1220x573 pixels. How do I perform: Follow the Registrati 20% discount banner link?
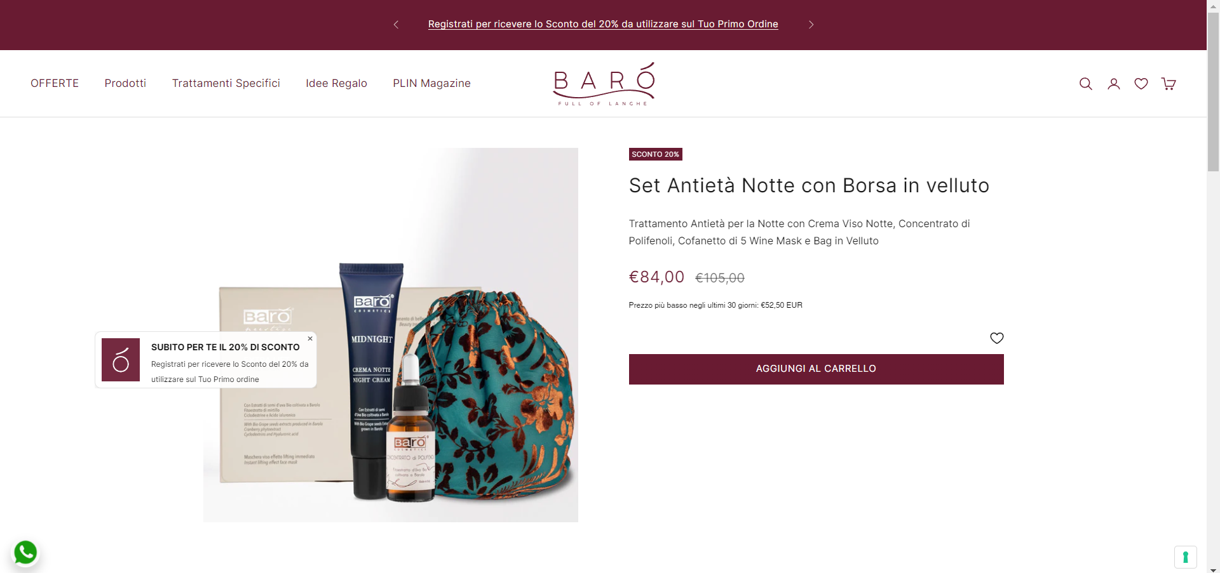tap(603, 24)
